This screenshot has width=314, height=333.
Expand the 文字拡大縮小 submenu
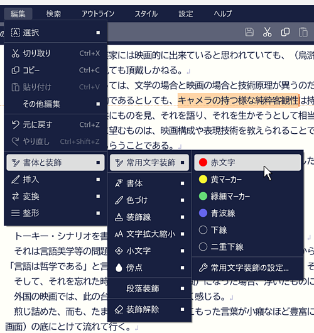149,234
